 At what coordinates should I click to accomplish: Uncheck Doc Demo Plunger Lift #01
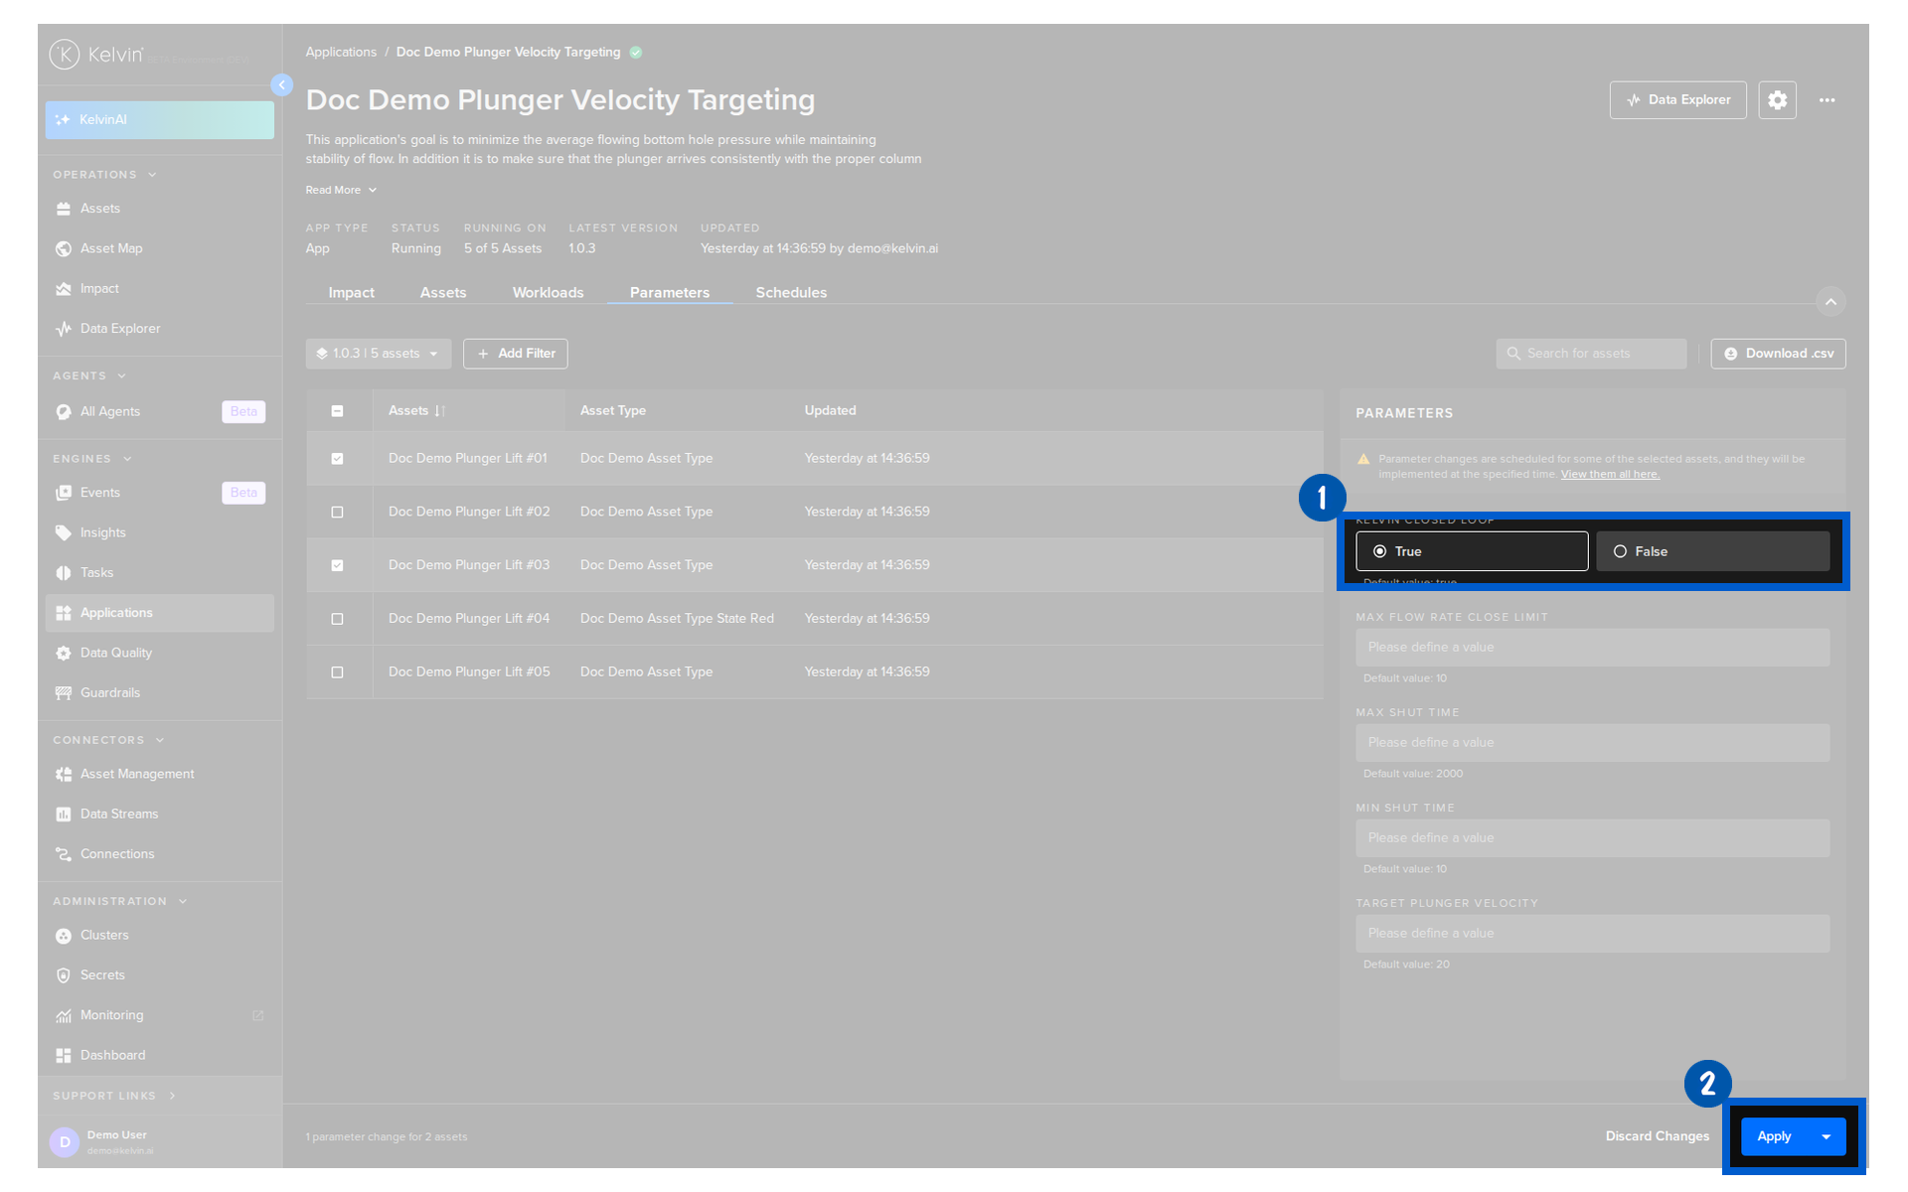337,459
